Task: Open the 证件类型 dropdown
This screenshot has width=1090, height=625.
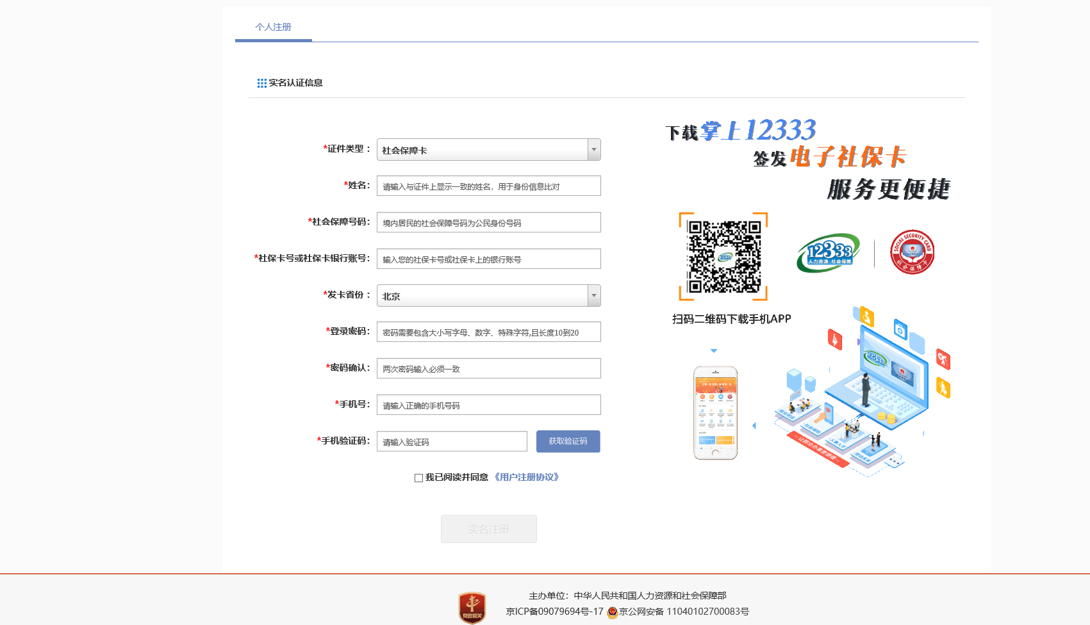Action: [488, 150]
